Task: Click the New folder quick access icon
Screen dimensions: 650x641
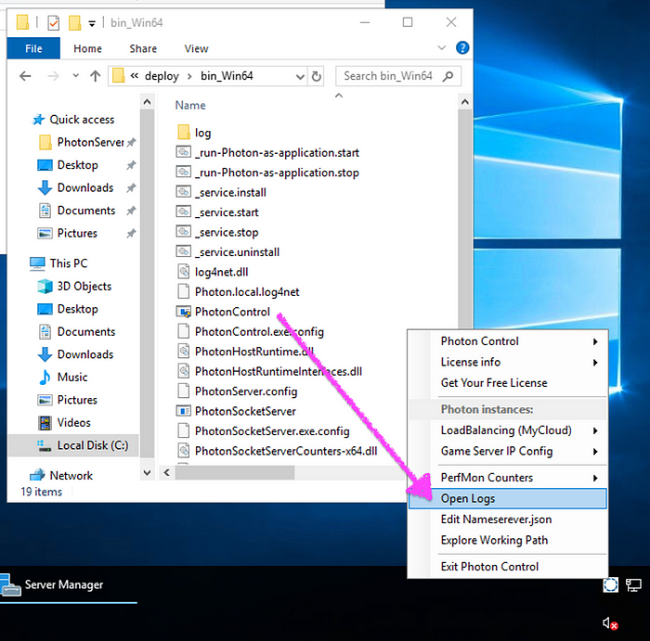Action: coord(74,23)
